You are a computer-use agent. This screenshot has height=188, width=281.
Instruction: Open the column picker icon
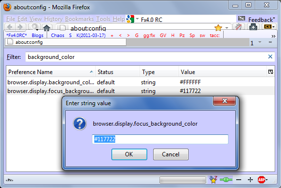(x=271, y=72)
